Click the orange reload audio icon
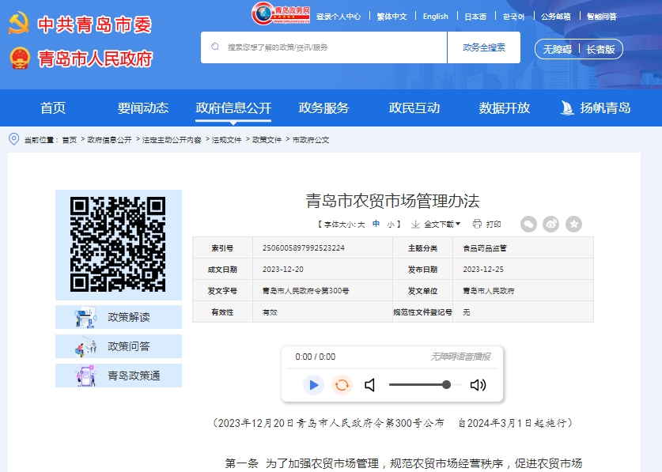 342,385
